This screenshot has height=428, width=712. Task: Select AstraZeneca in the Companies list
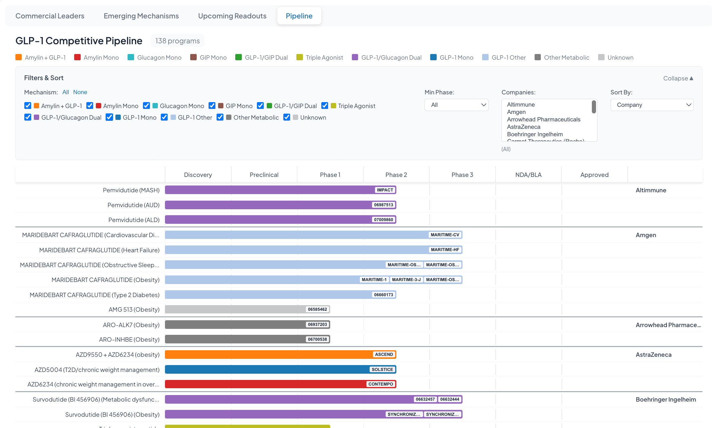tap(523, 127)
